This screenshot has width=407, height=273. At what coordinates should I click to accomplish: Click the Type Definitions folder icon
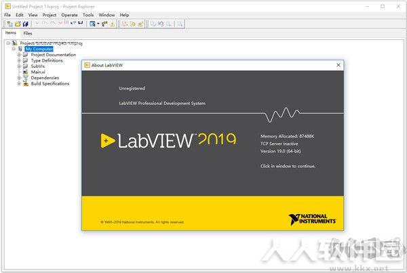point(26,60)
